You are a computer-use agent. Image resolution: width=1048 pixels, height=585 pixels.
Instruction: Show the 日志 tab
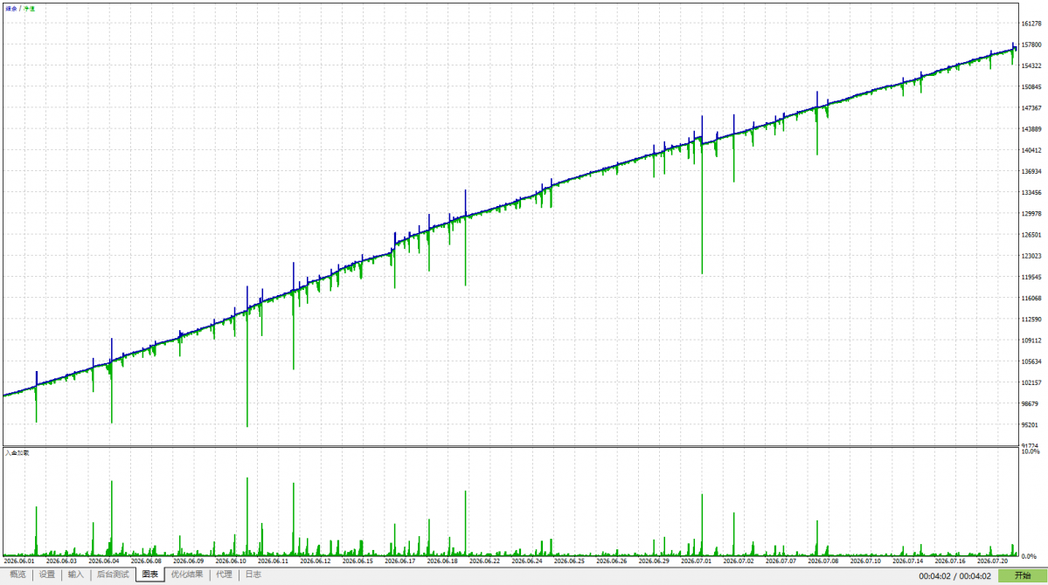click(x=253, y=575)
